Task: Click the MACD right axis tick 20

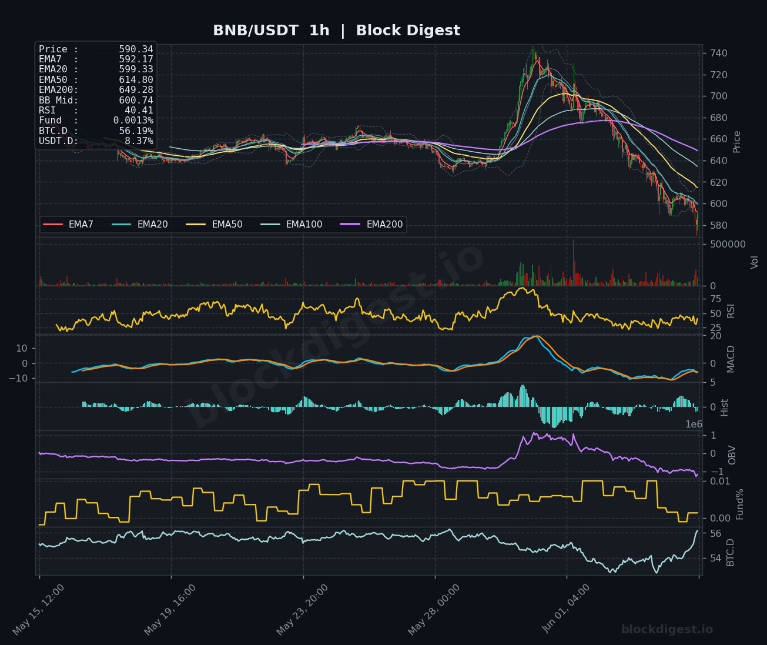Action: click(716, 336)
